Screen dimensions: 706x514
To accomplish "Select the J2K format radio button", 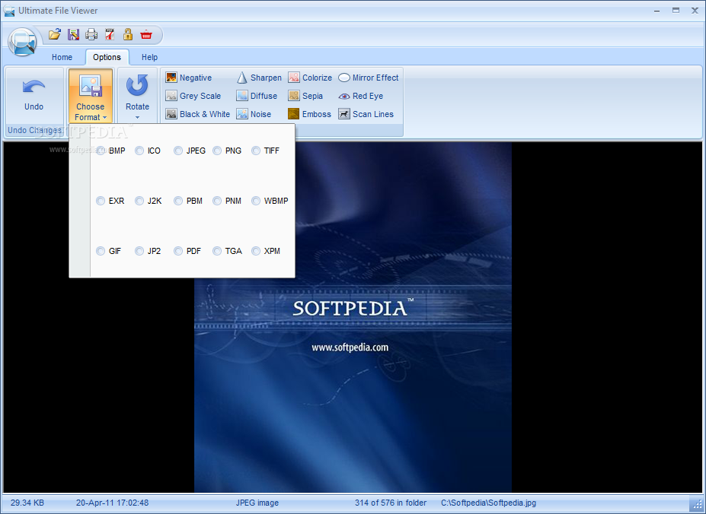I will point(139,201).
